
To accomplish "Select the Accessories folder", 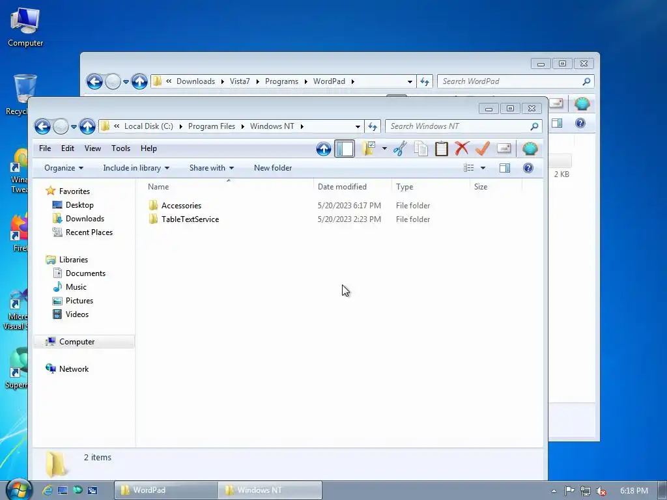I will point(181,206).
